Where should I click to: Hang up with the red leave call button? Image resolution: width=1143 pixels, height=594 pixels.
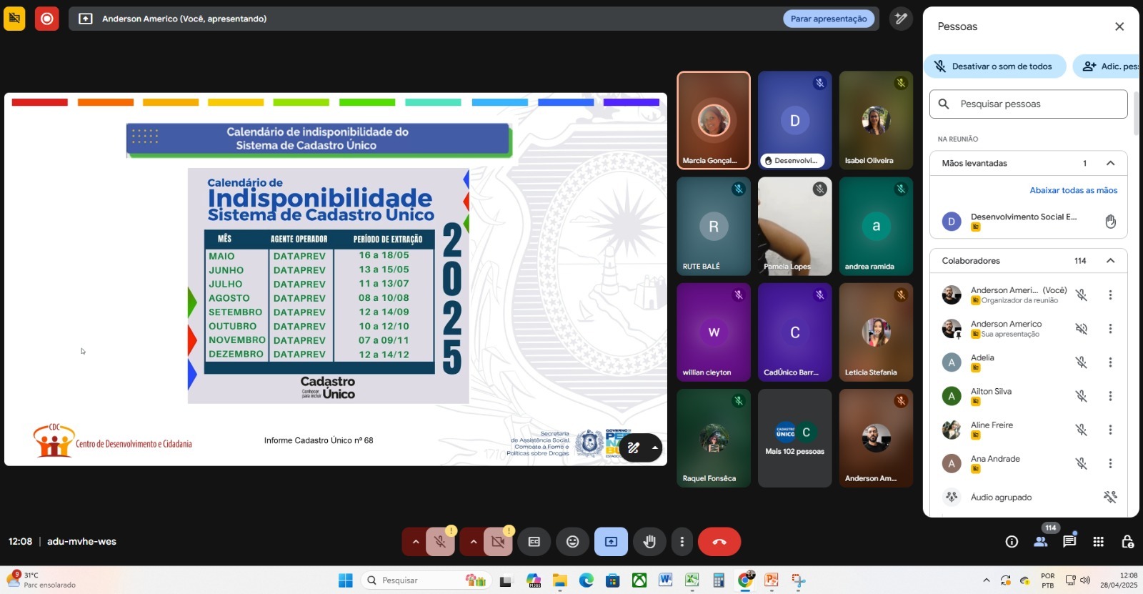719,542
